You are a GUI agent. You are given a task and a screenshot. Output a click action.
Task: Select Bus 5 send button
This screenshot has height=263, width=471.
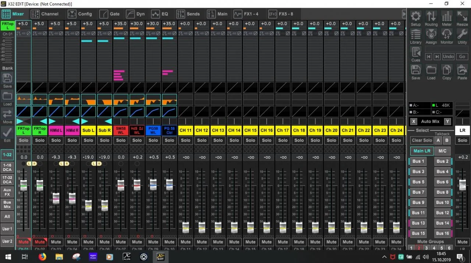pyautogui.click(x=418, y=182)
